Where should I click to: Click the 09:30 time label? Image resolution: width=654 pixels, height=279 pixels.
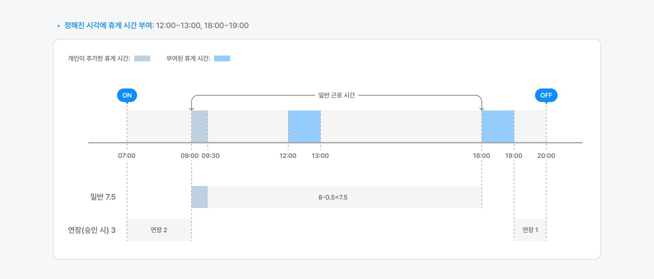211,156
